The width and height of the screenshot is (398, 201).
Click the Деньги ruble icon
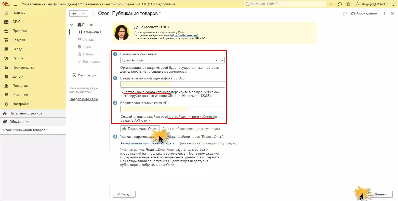(x=6, y=76)
